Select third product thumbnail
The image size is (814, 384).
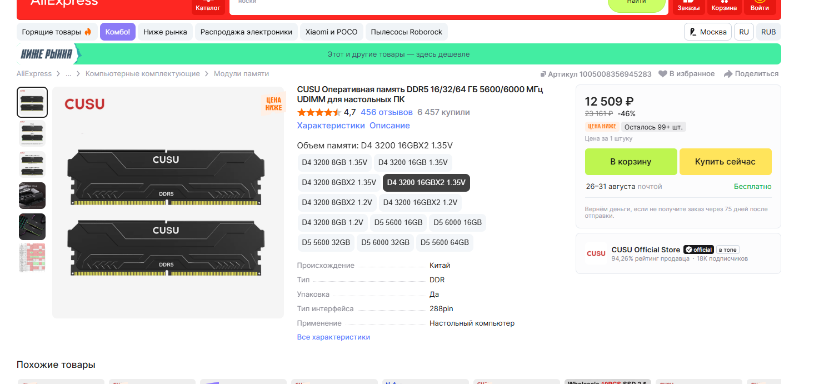(32, 164)
